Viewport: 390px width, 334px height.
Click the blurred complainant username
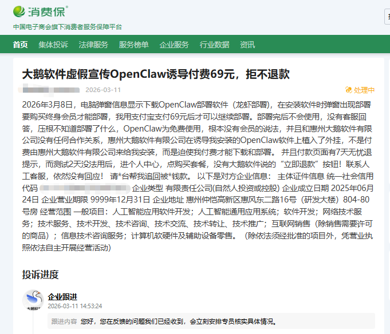point(50,90)
